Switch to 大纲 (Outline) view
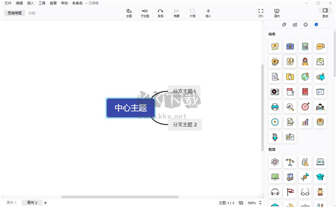The image size is (336, 207). click(31, 13)
